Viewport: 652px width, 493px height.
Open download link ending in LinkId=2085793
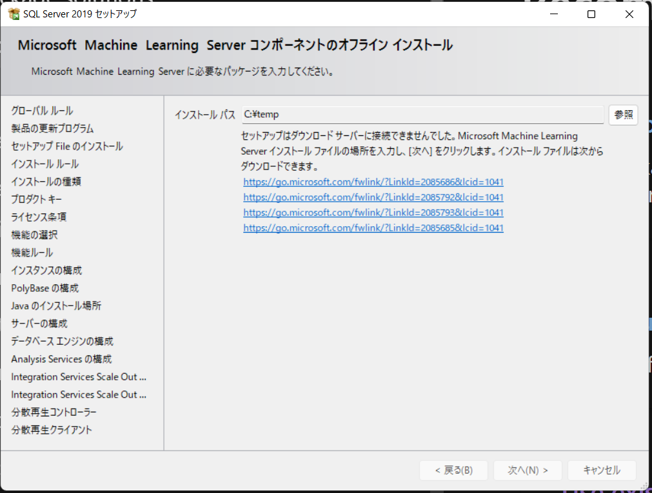click(x=373, y=213)
